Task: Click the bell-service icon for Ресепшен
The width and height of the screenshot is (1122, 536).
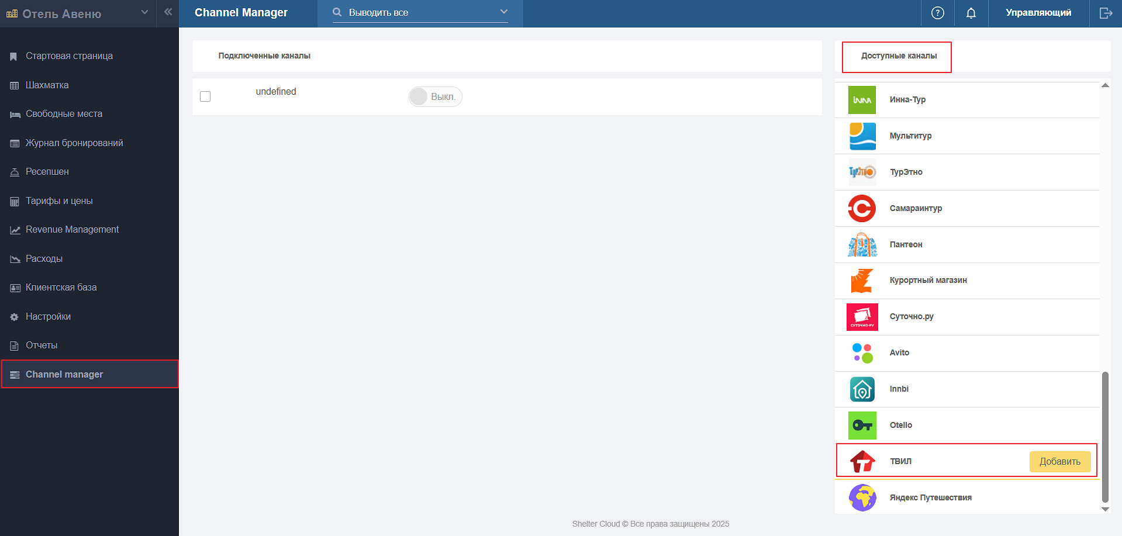Action: pos(15,172)
